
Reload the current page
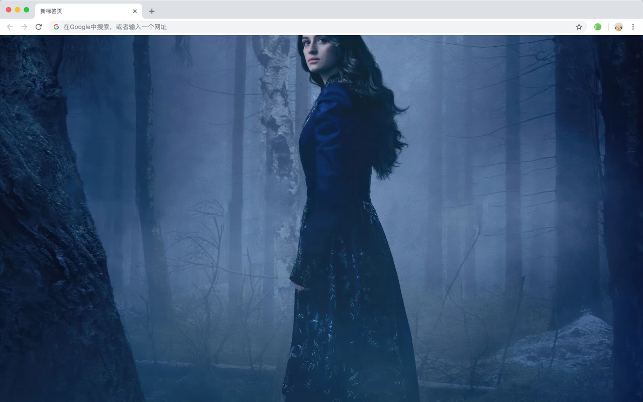pyautogui.click(x=39, y=27)
